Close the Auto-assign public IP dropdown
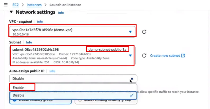 tap(73, 79)
